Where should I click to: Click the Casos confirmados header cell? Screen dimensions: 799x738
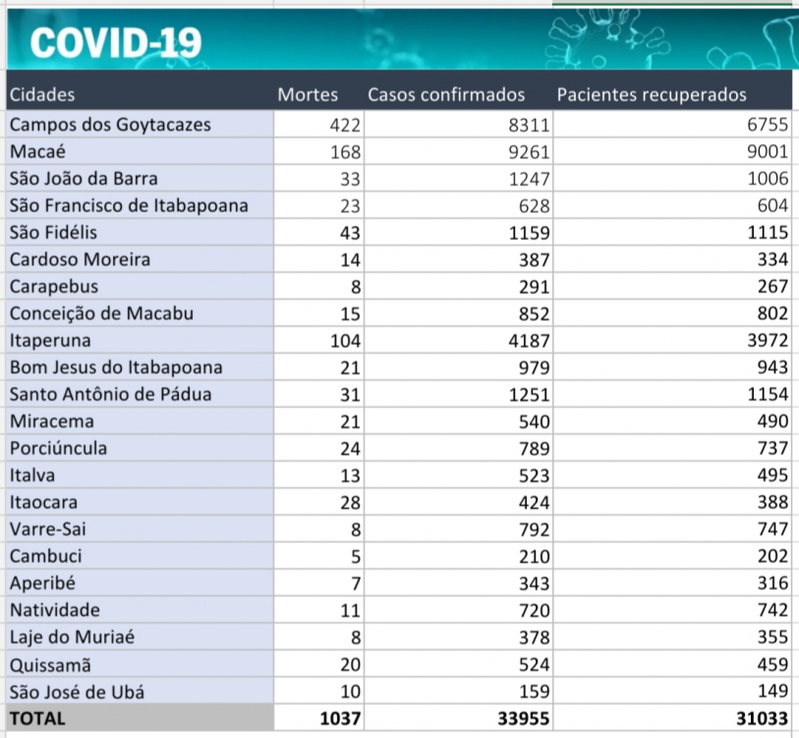click(x=446, y=95)
